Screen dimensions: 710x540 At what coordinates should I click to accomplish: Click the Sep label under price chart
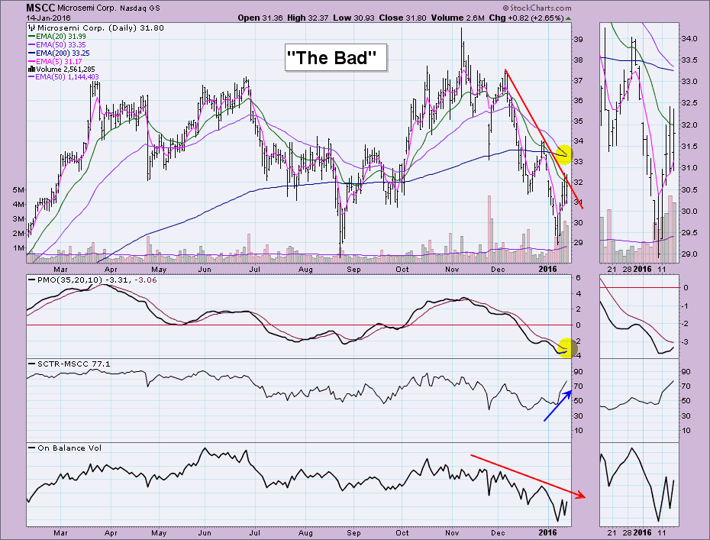(x=353, y=269)
